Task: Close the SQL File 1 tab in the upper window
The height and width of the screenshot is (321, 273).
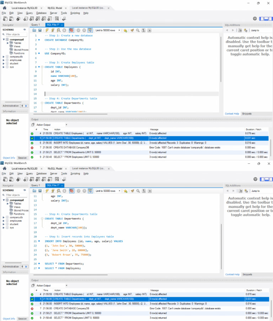Action: coord(62,25)
